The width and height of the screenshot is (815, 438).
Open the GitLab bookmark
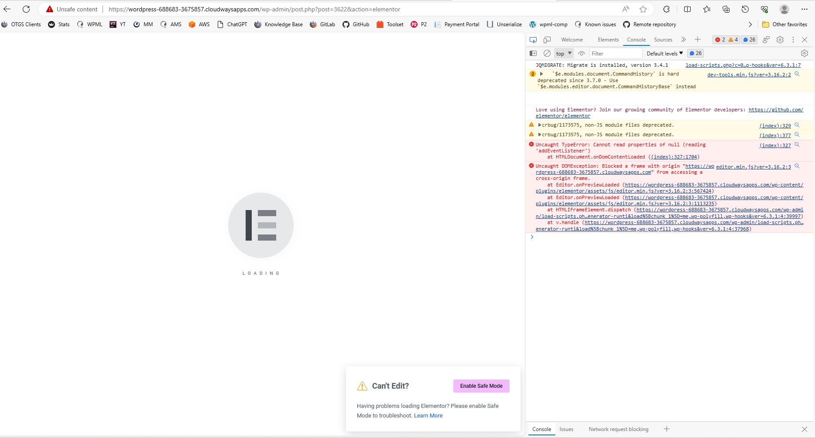pos(322,24)
